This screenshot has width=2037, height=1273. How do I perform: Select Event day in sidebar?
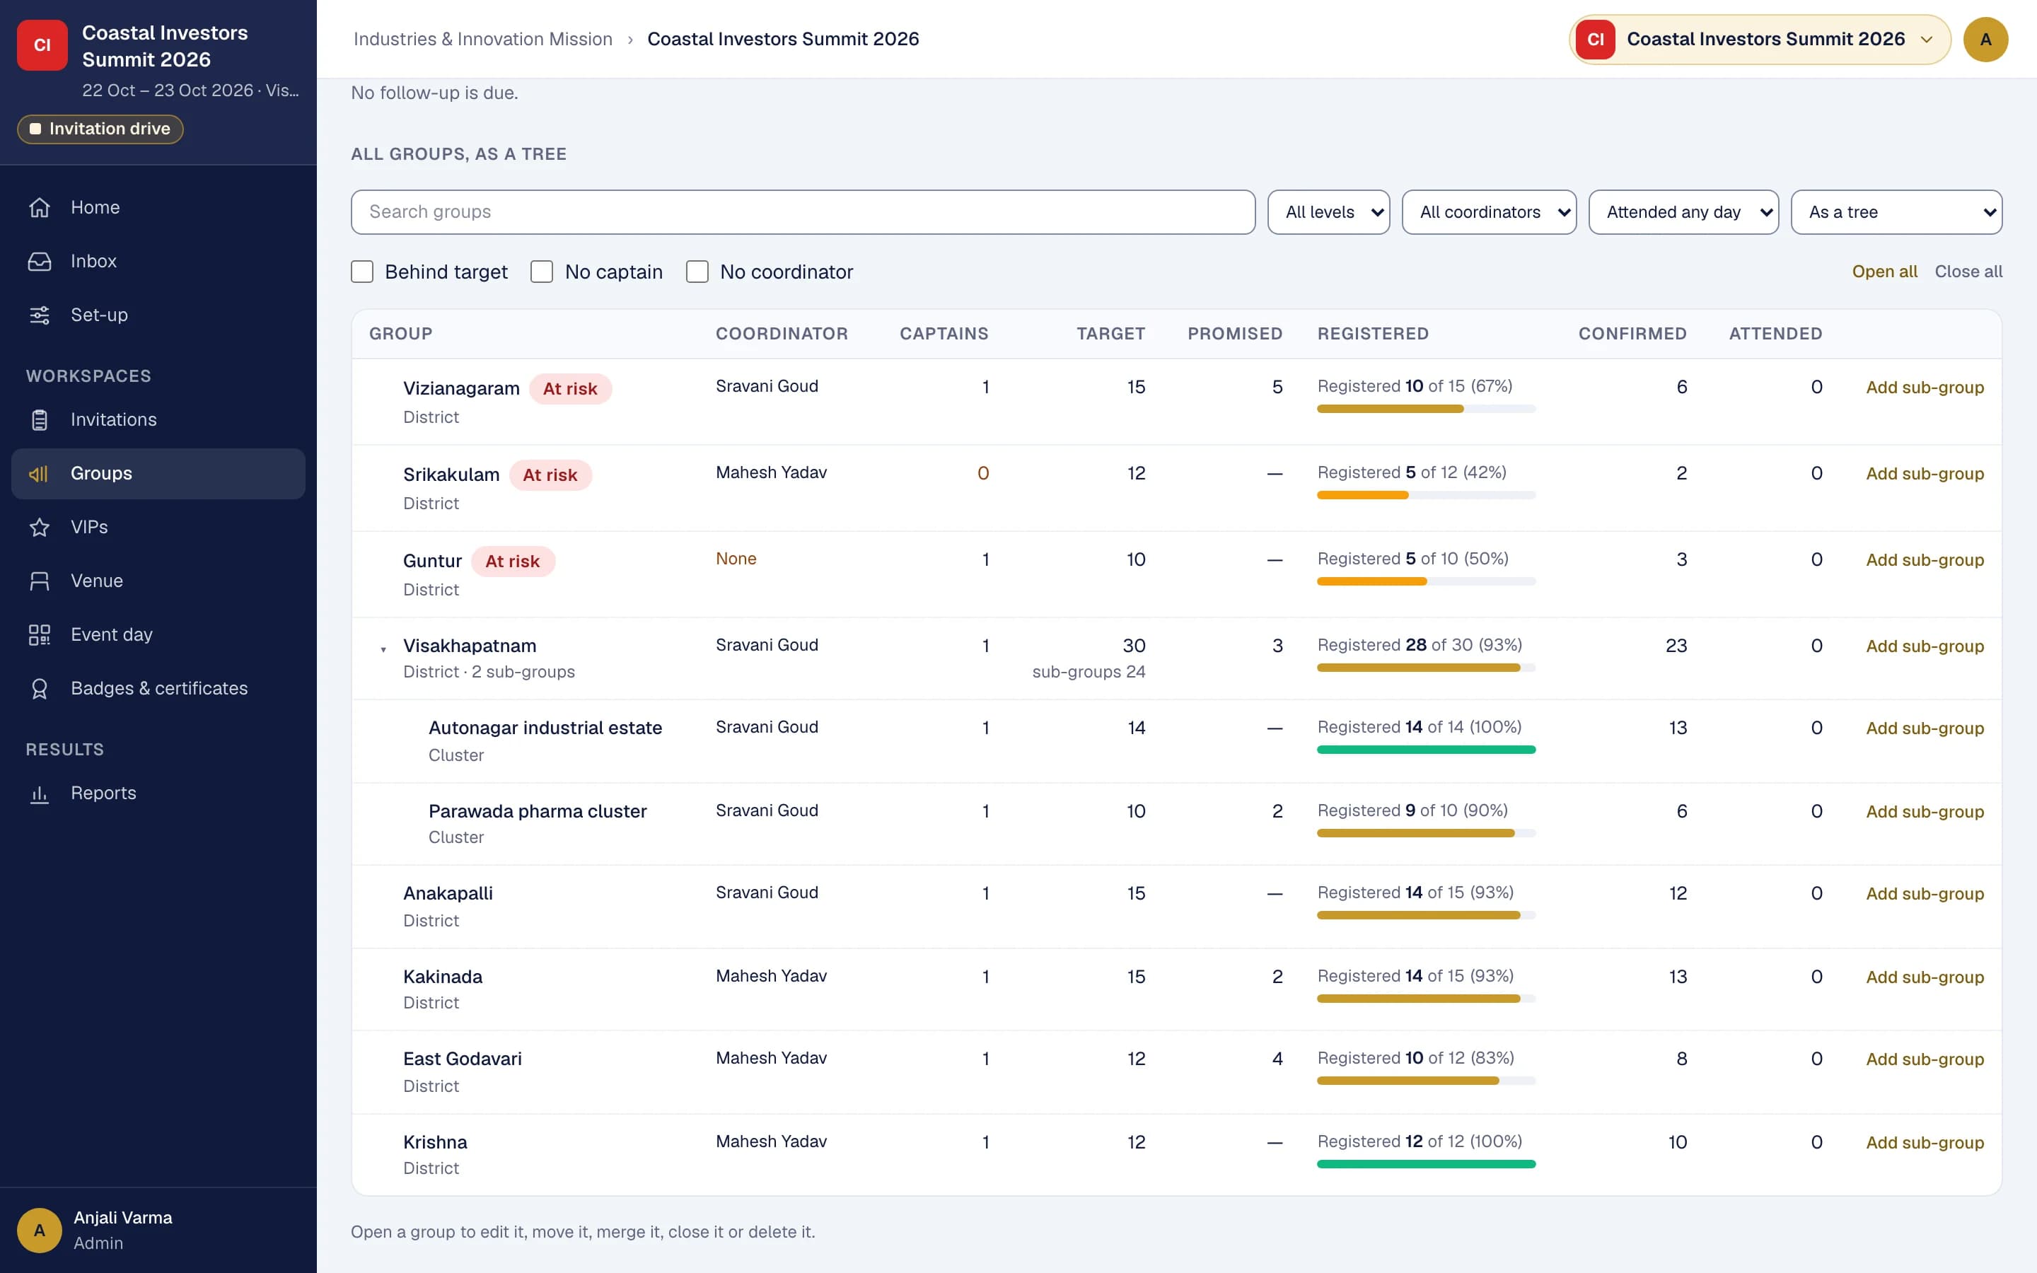(158, 635)
